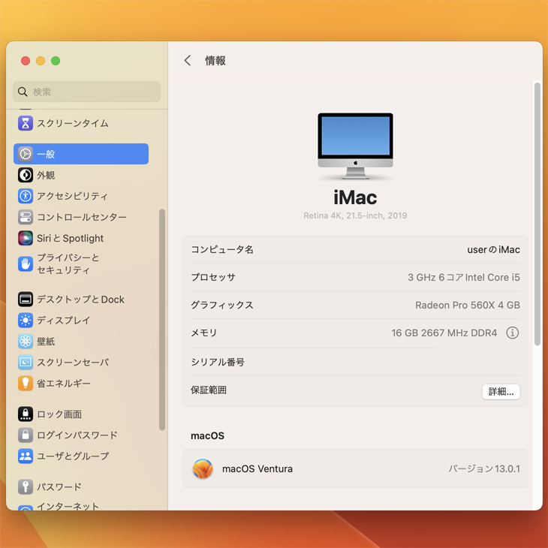Click the 壁紙 flower icon

(26, 341)
